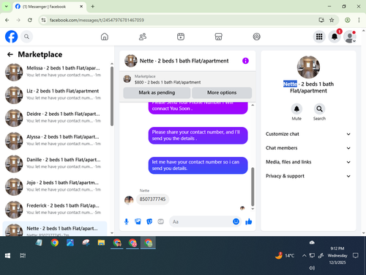Bookmark this page with the star icon
Image resolution: width=366 pixels, height=275 pixels.
(332, 20)
